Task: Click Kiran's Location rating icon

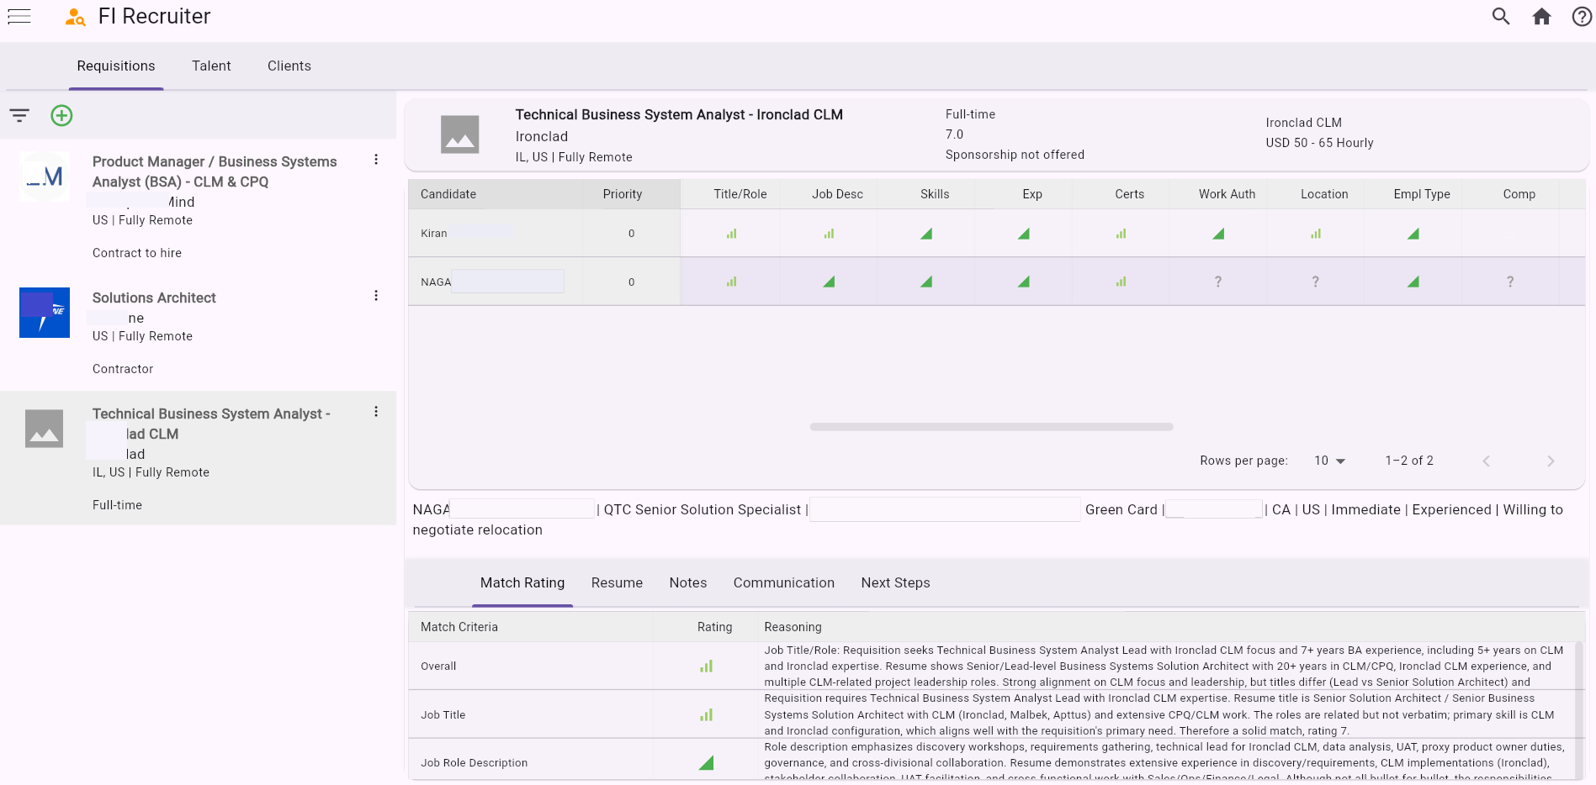Action: (x=1315, y=234)
